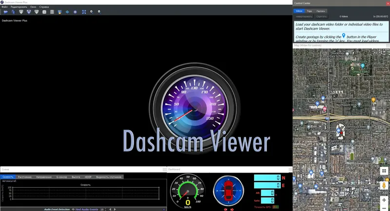This screenshot has height=211, width=390.
Task: Click the red position marker on map
Action: pyautogui.click(x=342, y=133)
